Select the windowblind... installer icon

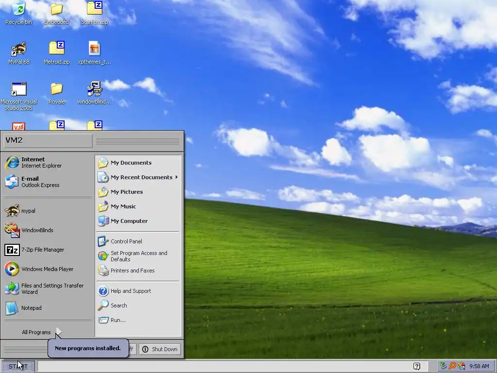(x=95, y=93)
